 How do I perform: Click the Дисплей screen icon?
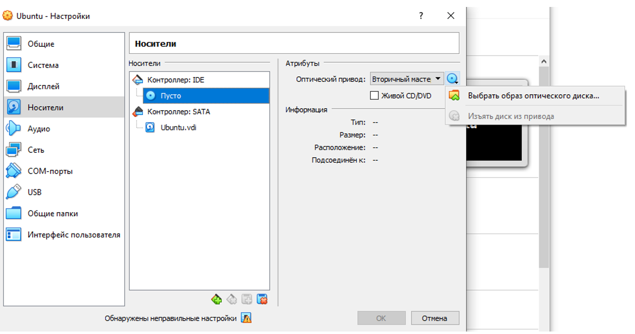(13, 86)
